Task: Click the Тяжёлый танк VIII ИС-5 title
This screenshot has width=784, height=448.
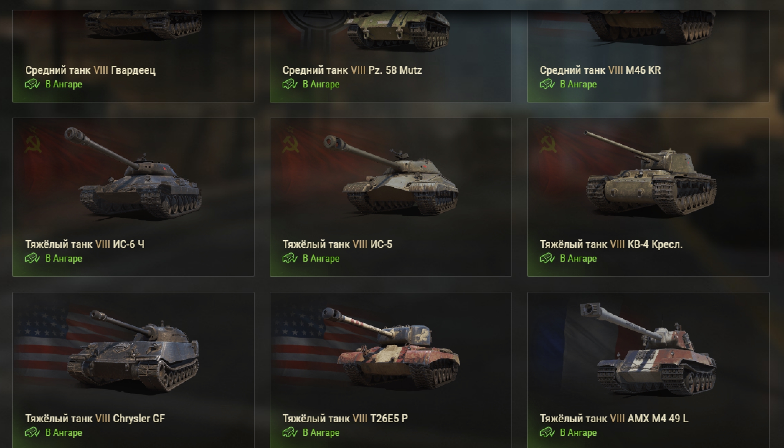Action: point(337,244)
